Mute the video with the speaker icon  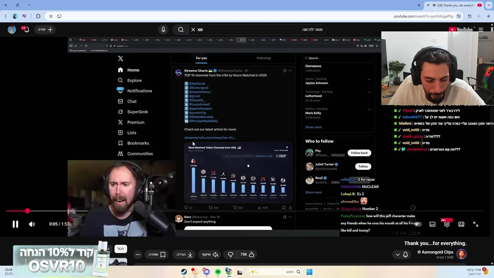click(32, 224)
